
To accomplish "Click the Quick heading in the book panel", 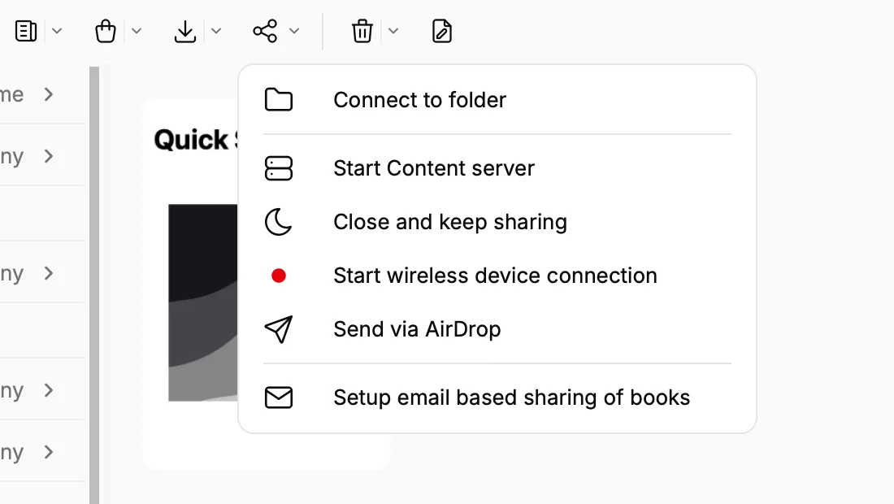I will coord(191,140).
